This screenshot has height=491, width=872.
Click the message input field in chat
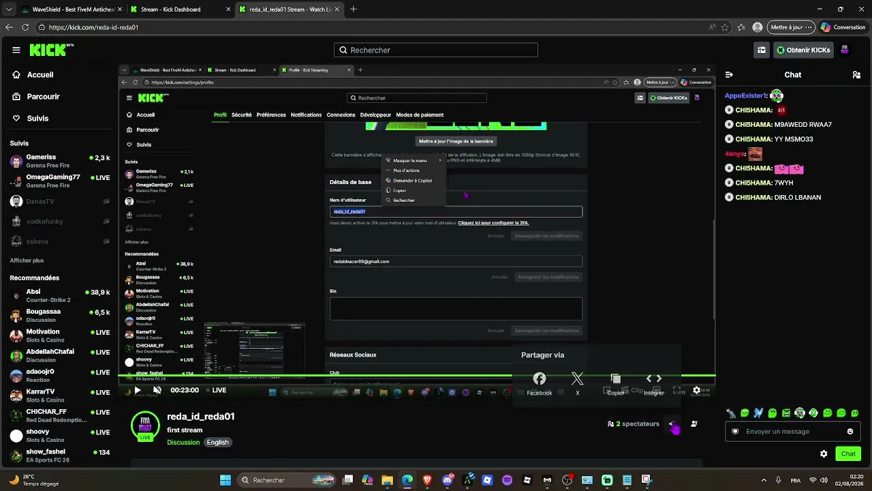[x=792, y=432]
